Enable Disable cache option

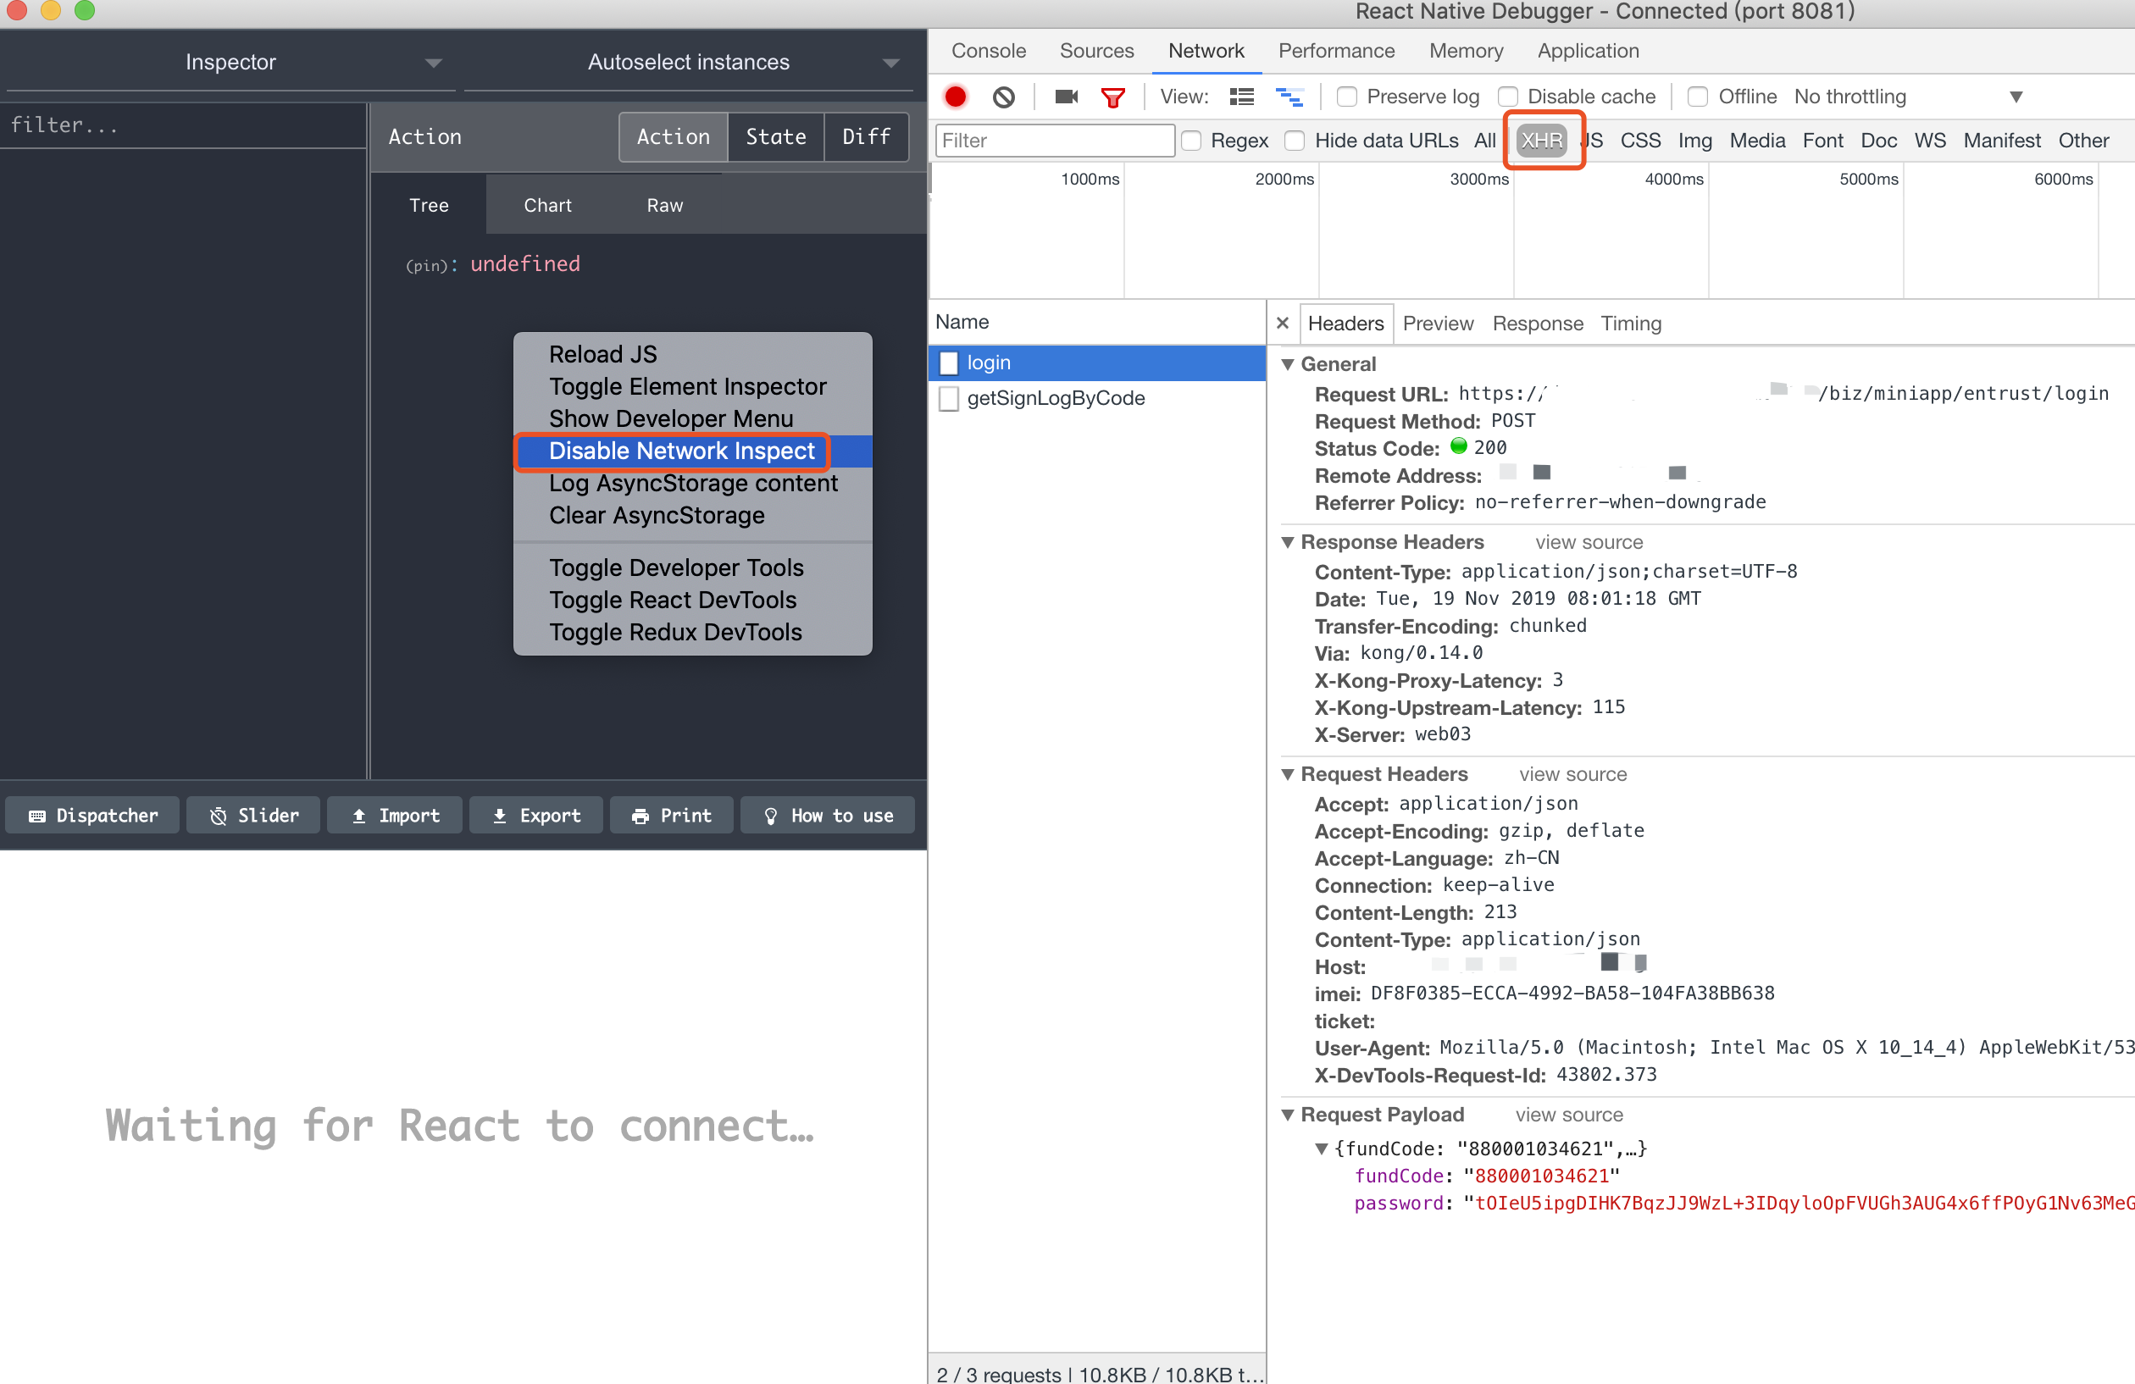1508,96
